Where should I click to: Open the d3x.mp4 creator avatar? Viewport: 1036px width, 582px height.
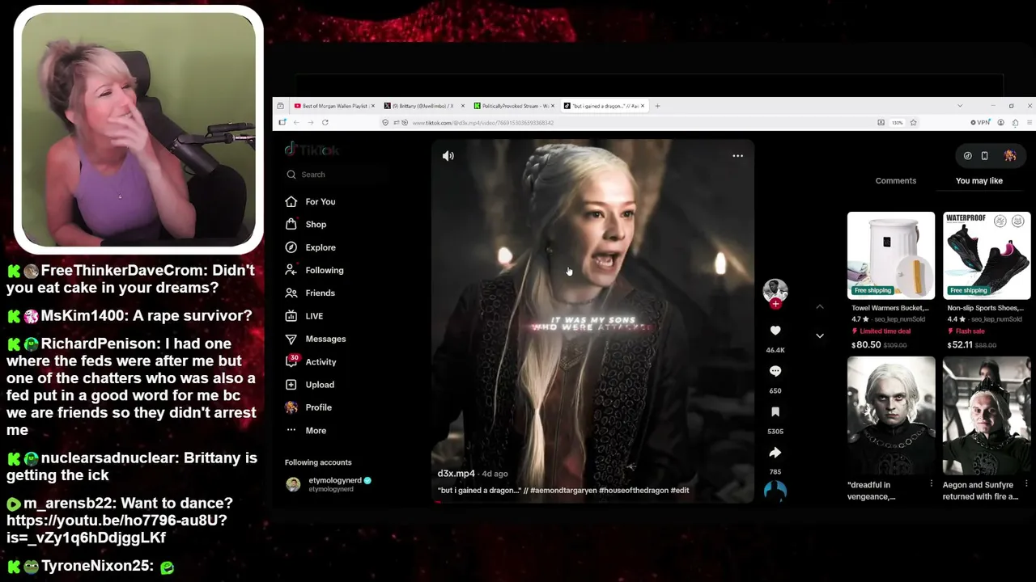tap(775, 290)
